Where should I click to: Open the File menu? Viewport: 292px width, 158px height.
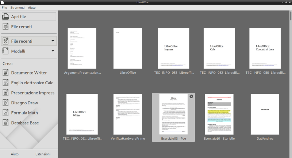pyautogui.click(x=4, y=7)
